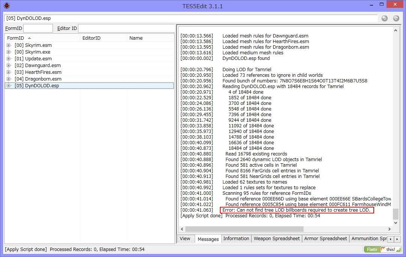Expand the DynDOLOD.esp tree node

(9, 85)
